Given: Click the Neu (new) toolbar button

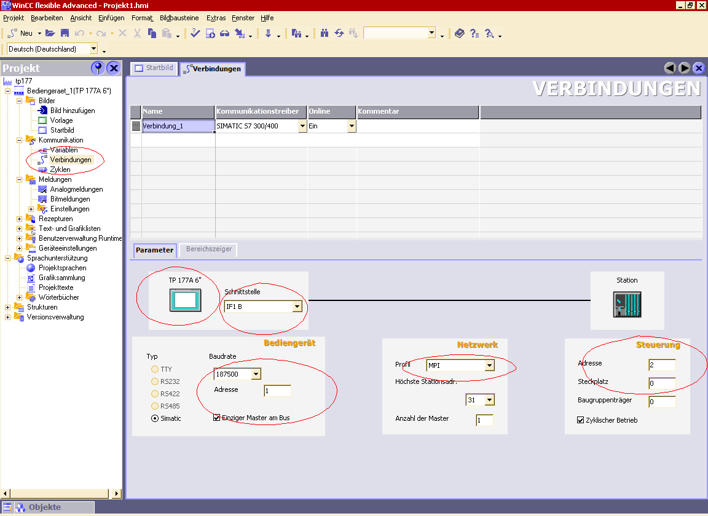Looking at the screenshot, I should tap(21, 33).
